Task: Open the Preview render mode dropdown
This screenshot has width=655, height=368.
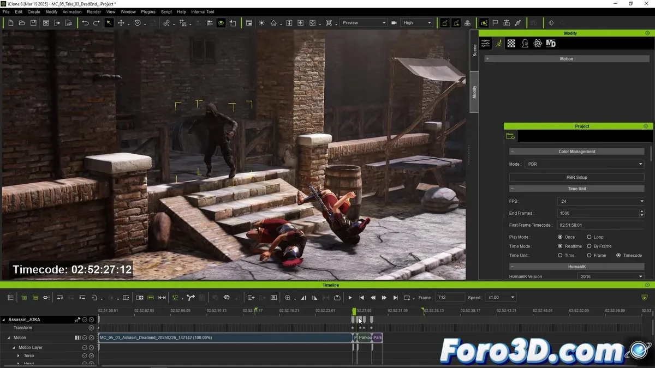Action: [363, 23]
